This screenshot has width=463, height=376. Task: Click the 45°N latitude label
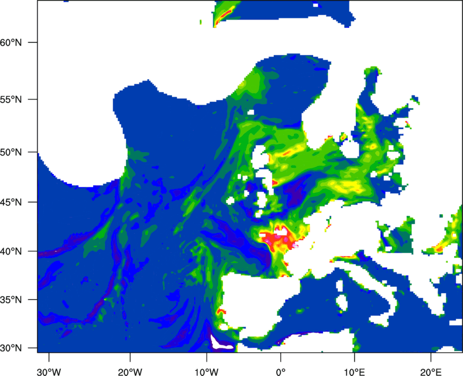coord(11,202)
